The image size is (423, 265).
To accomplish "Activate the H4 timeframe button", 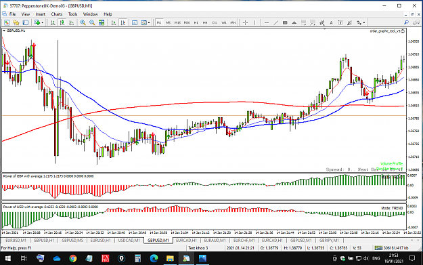I will click(205, 22).
